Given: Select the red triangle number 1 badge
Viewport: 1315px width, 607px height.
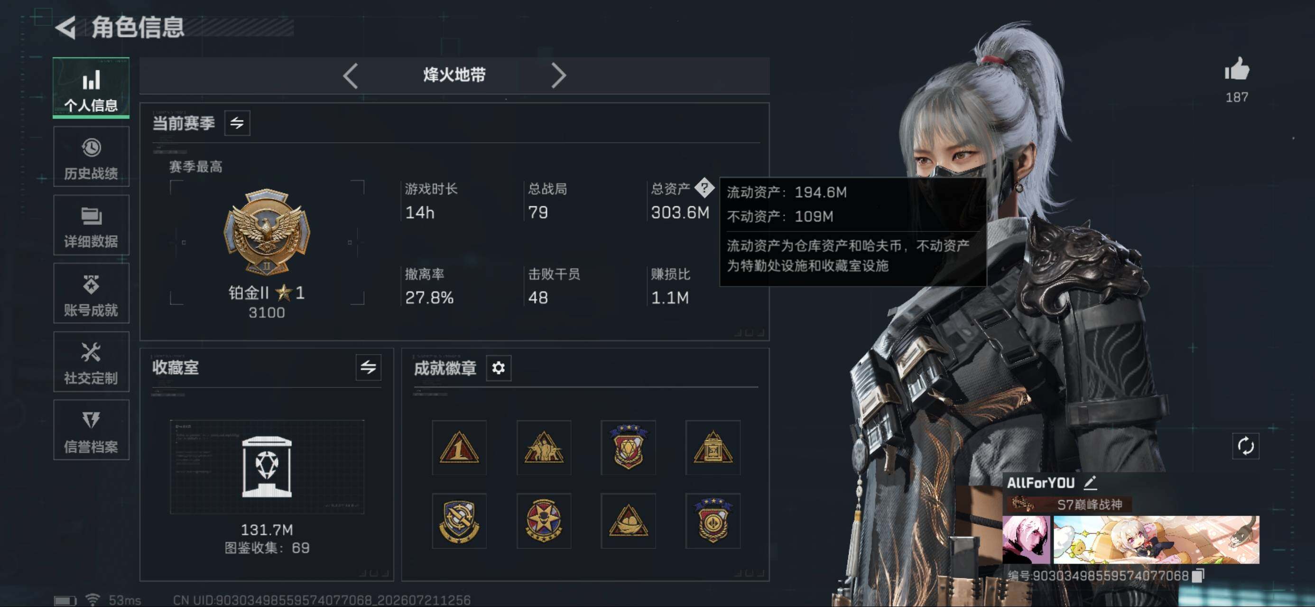Looking at the screenshot, I should [459, 448].
